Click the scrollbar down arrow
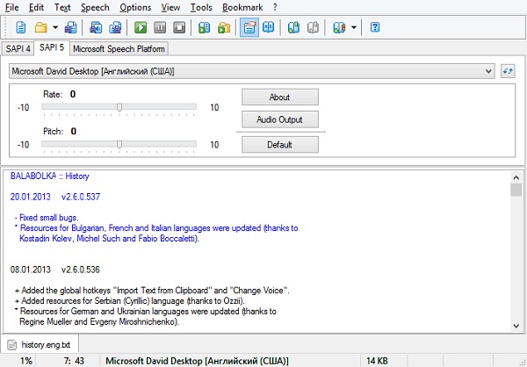527x367 pixels. (516, 326)
